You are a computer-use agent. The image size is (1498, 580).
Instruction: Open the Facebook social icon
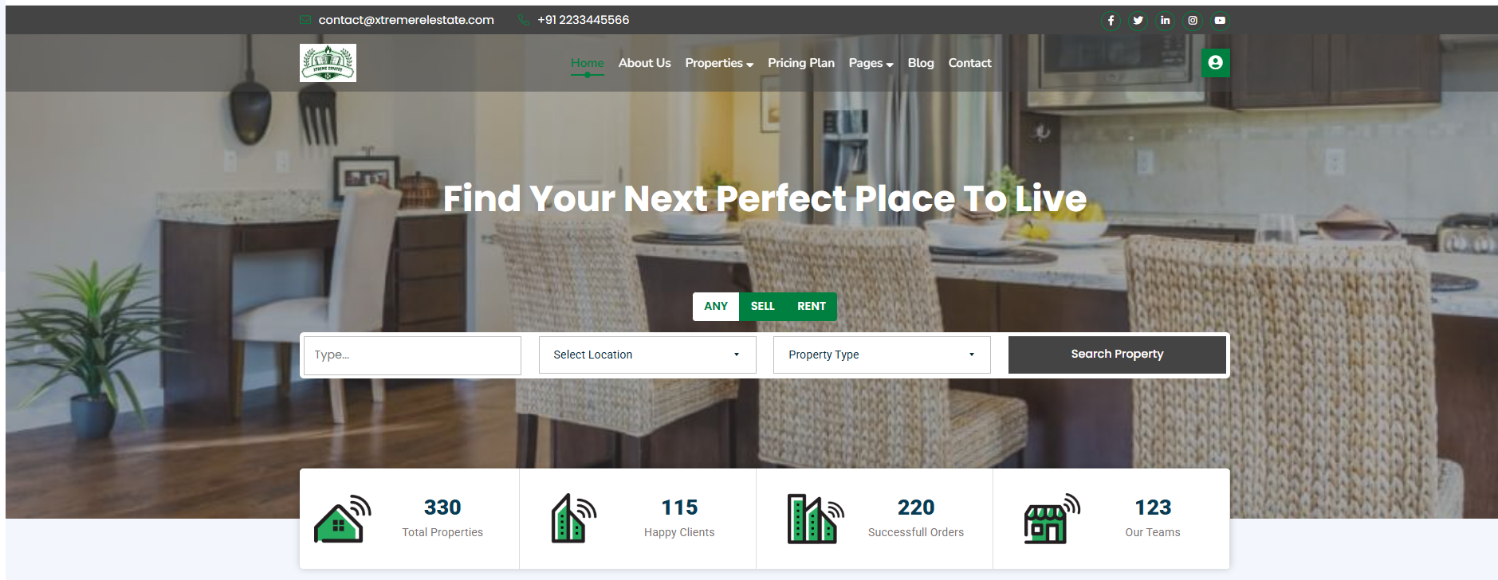point(1111,21)
